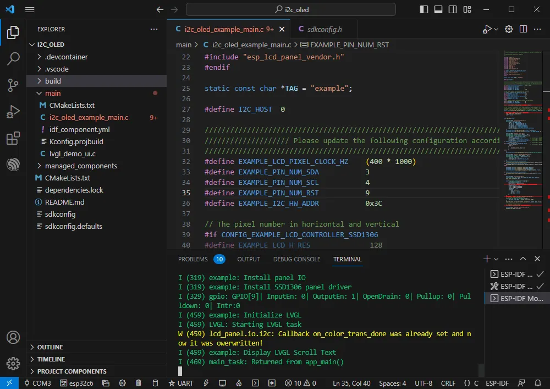Open lvgl_demo_ui.c in the explorer

coord(72,154)
